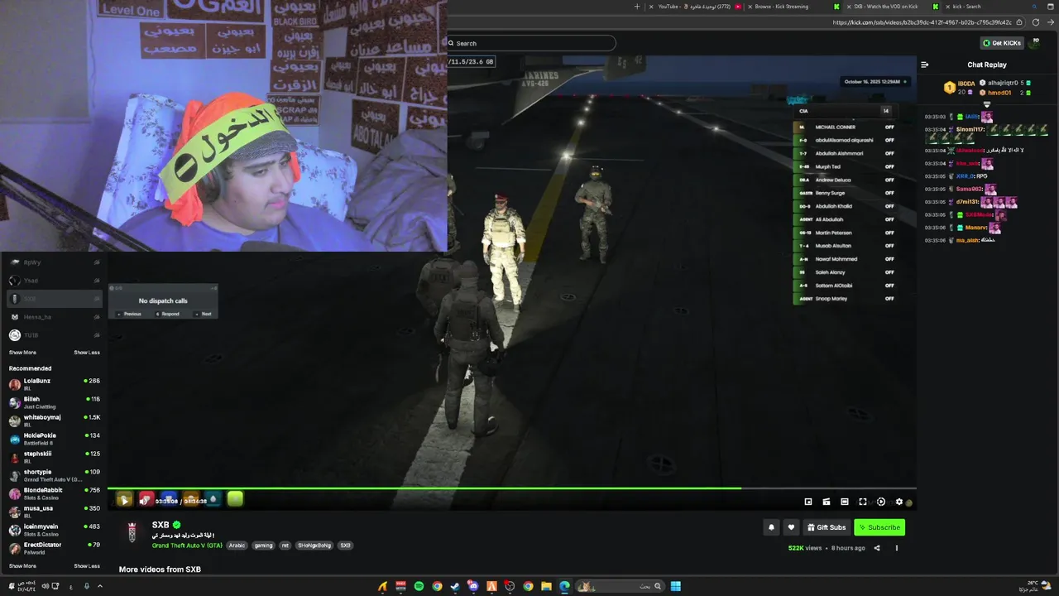This screenshot has height=596, width=1059.
Task: Collapse following list Show Less above Recommended
Action: click(87, 353)
